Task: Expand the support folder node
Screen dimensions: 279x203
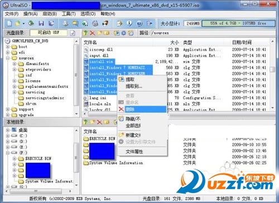Action: pos(8,109)
